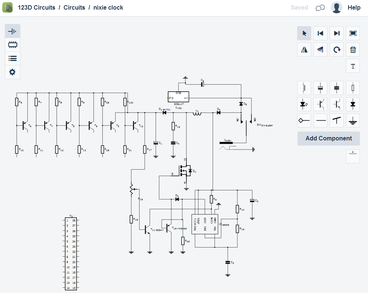Open the bill of materials list view

pos(13,58)
